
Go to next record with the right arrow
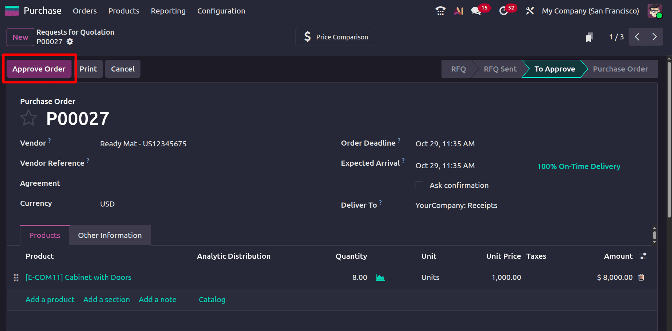[x=654, y=37]
